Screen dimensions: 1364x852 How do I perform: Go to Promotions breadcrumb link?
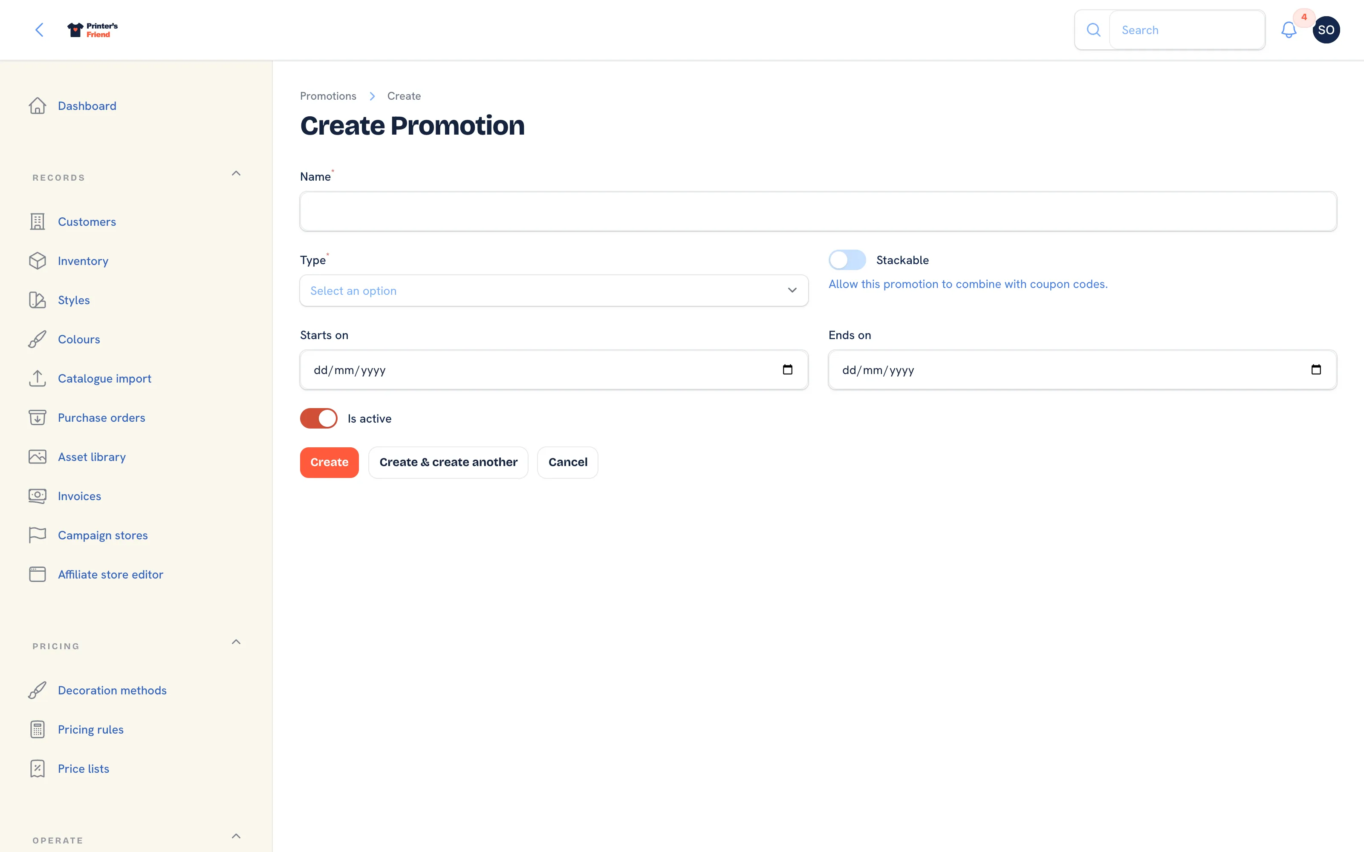328,96
